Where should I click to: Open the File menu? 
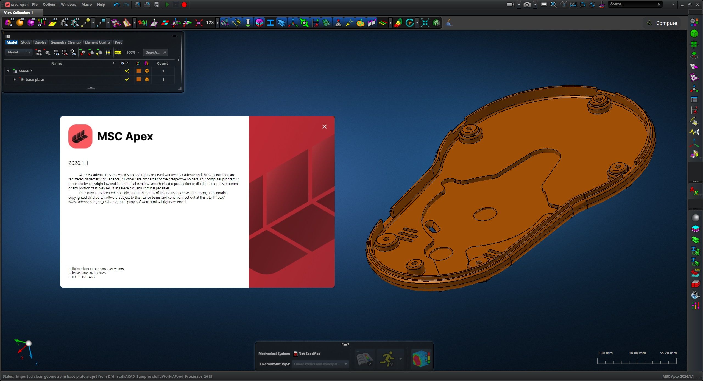point(35,5)
